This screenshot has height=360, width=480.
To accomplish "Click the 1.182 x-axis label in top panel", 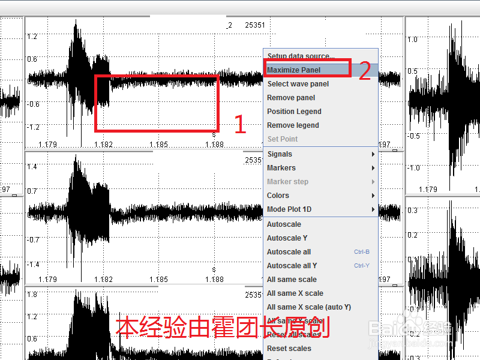I will [103, 145].
